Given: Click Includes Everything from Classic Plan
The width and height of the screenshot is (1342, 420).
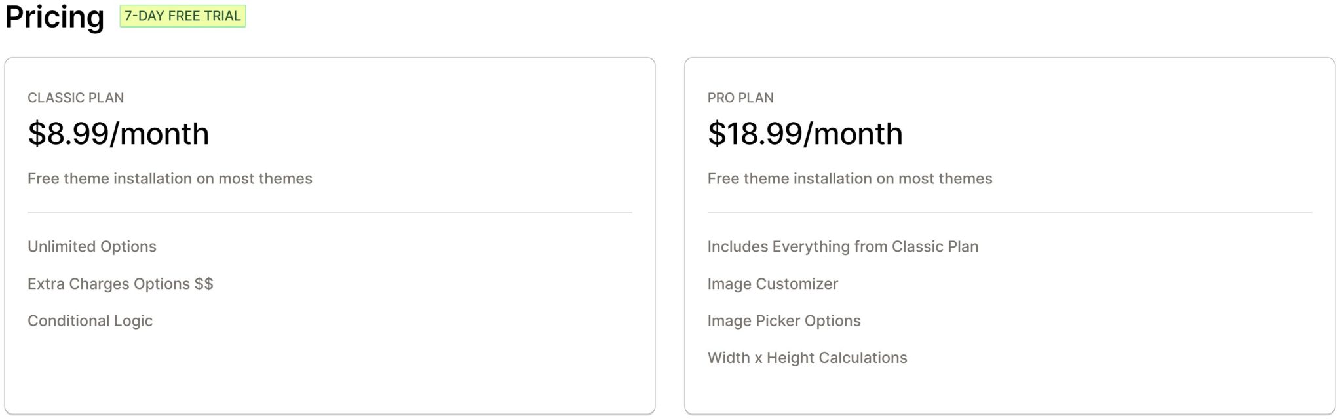Looking at the screenshot, I should [843, 246].
